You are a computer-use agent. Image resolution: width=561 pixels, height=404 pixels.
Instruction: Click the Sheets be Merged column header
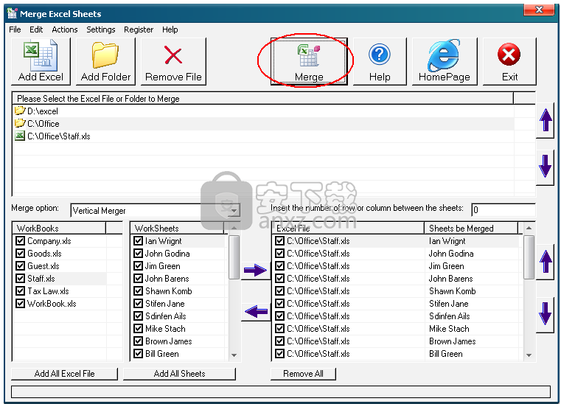[471, 228]
